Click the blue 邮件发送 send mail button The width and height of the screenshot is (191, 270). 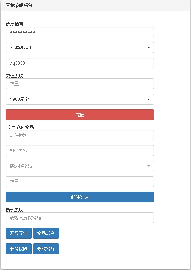pyautogui.click(x=79, y=197)
